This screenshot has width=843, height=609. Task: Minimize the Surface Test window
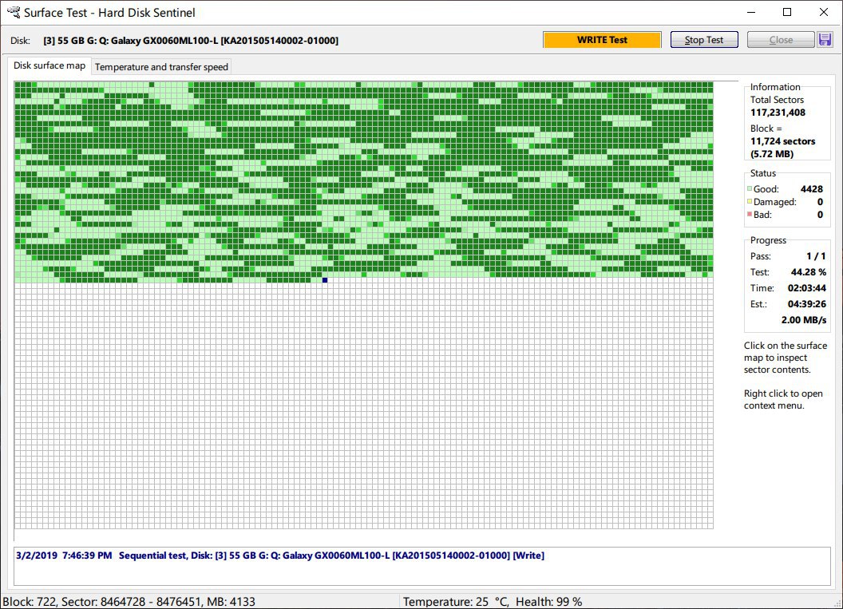749,12
